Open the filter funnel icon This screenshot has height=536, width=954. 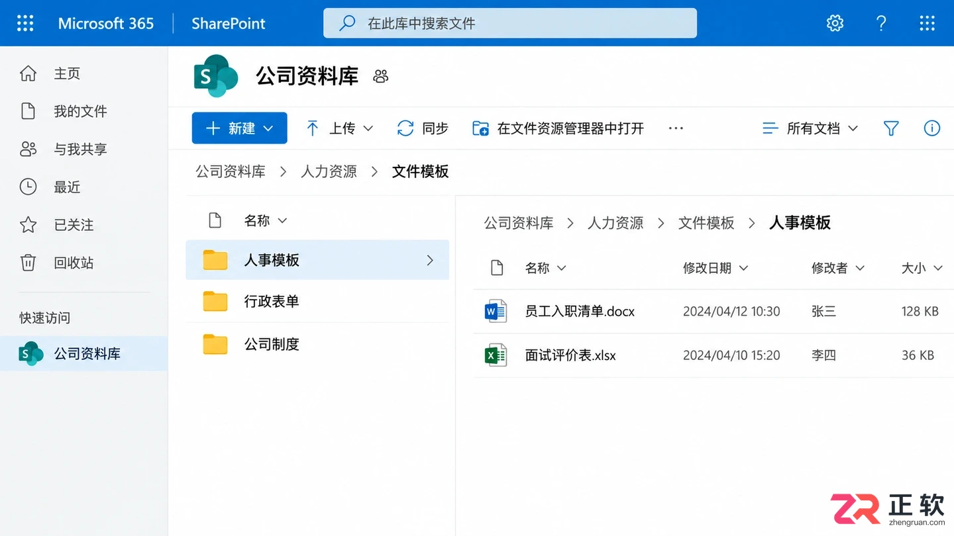pyautogui.click(x=891, y=128)
